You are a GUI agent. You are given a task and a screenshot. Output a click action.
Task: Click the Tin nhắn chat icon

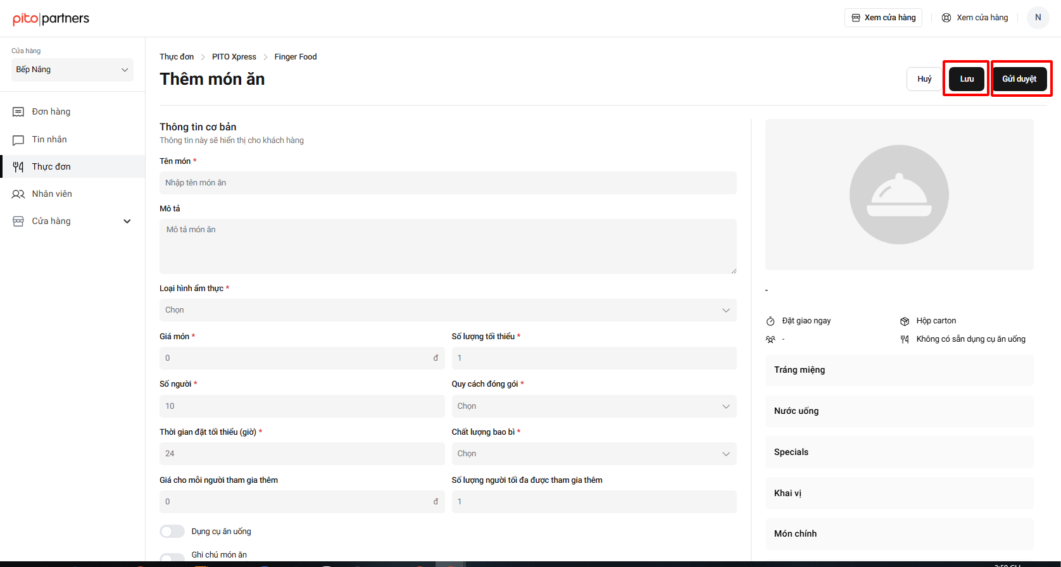click(18, 140)
